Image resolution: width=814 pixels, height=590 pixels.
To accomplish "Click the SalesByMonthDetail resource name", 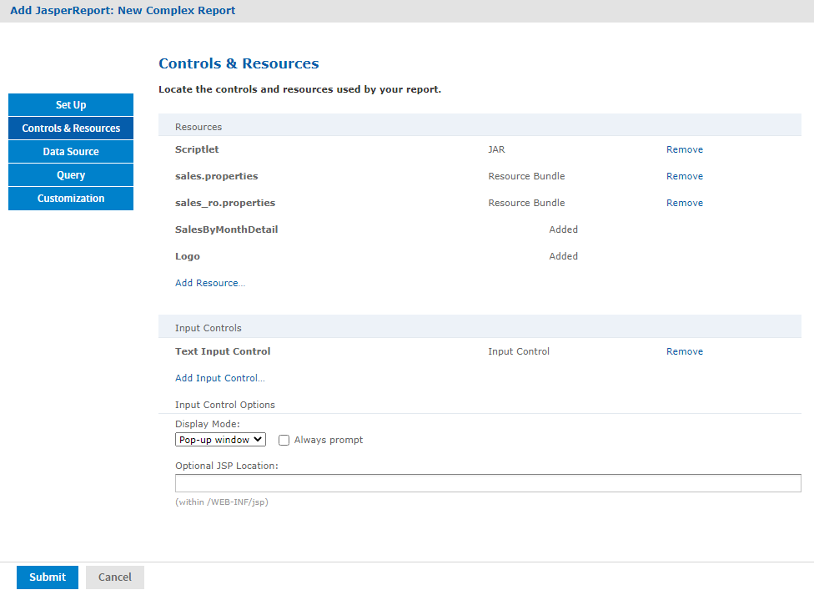I will pos(226,229).
